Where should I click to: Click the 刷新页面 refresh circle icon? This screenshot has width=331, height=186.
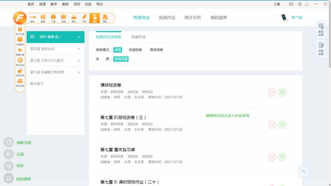tap(9, 142)
